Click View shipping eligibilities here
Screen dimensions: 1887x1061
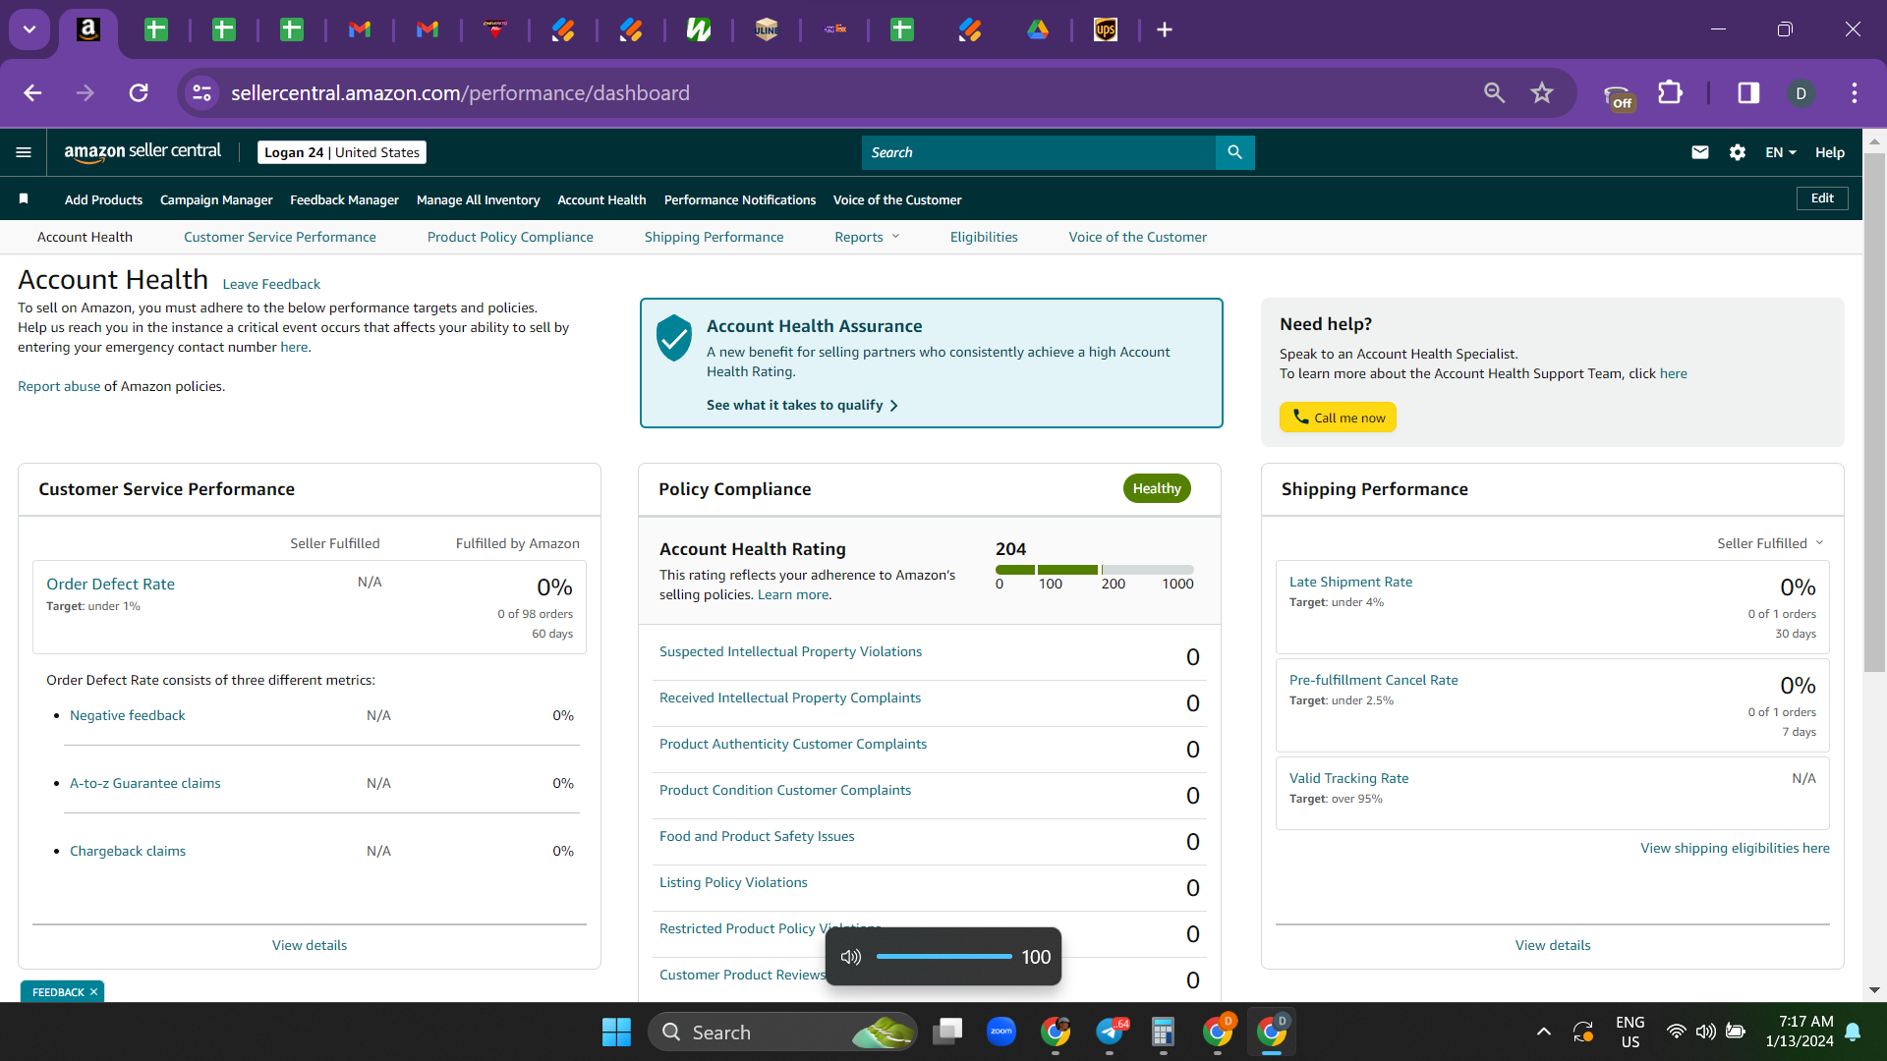tap(1735, 848)
